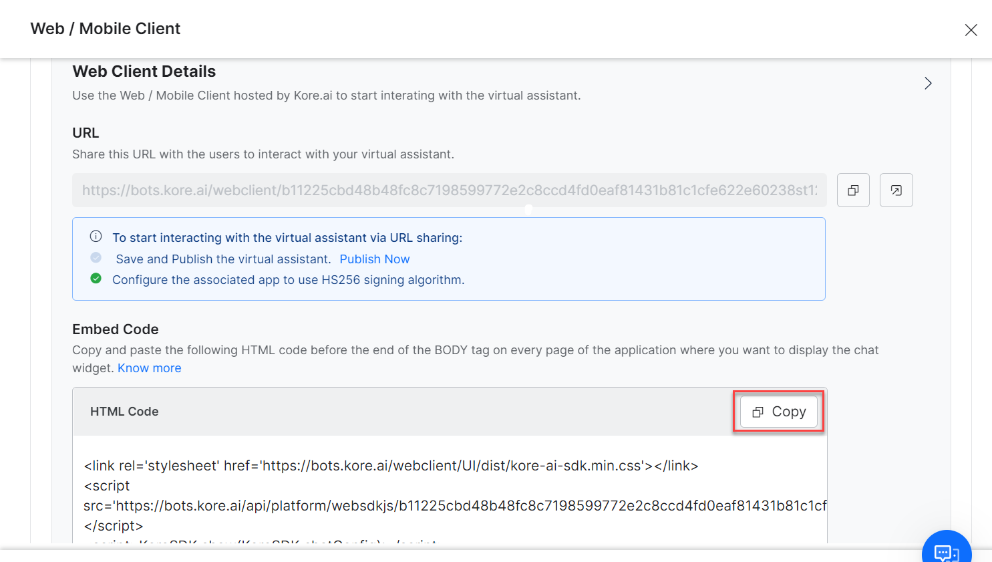This screenshot has height=562, width=992.
Task: Click the gray checkmark beside Save and Publish
Action: [x=96, y=258]
